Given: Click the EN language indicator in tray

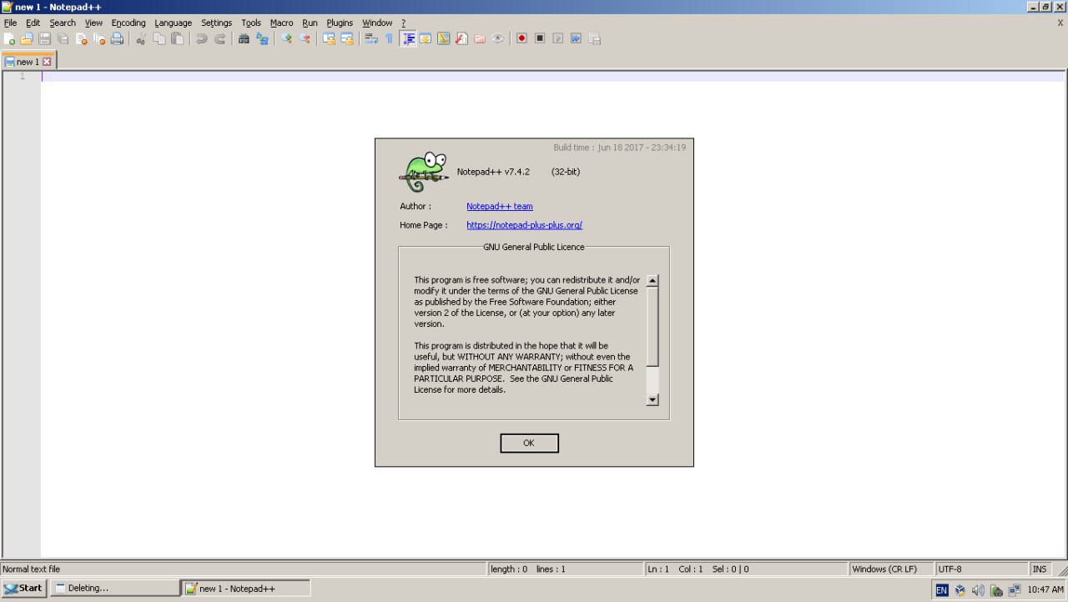Looking at the screenshot, I should click(942, 590).
